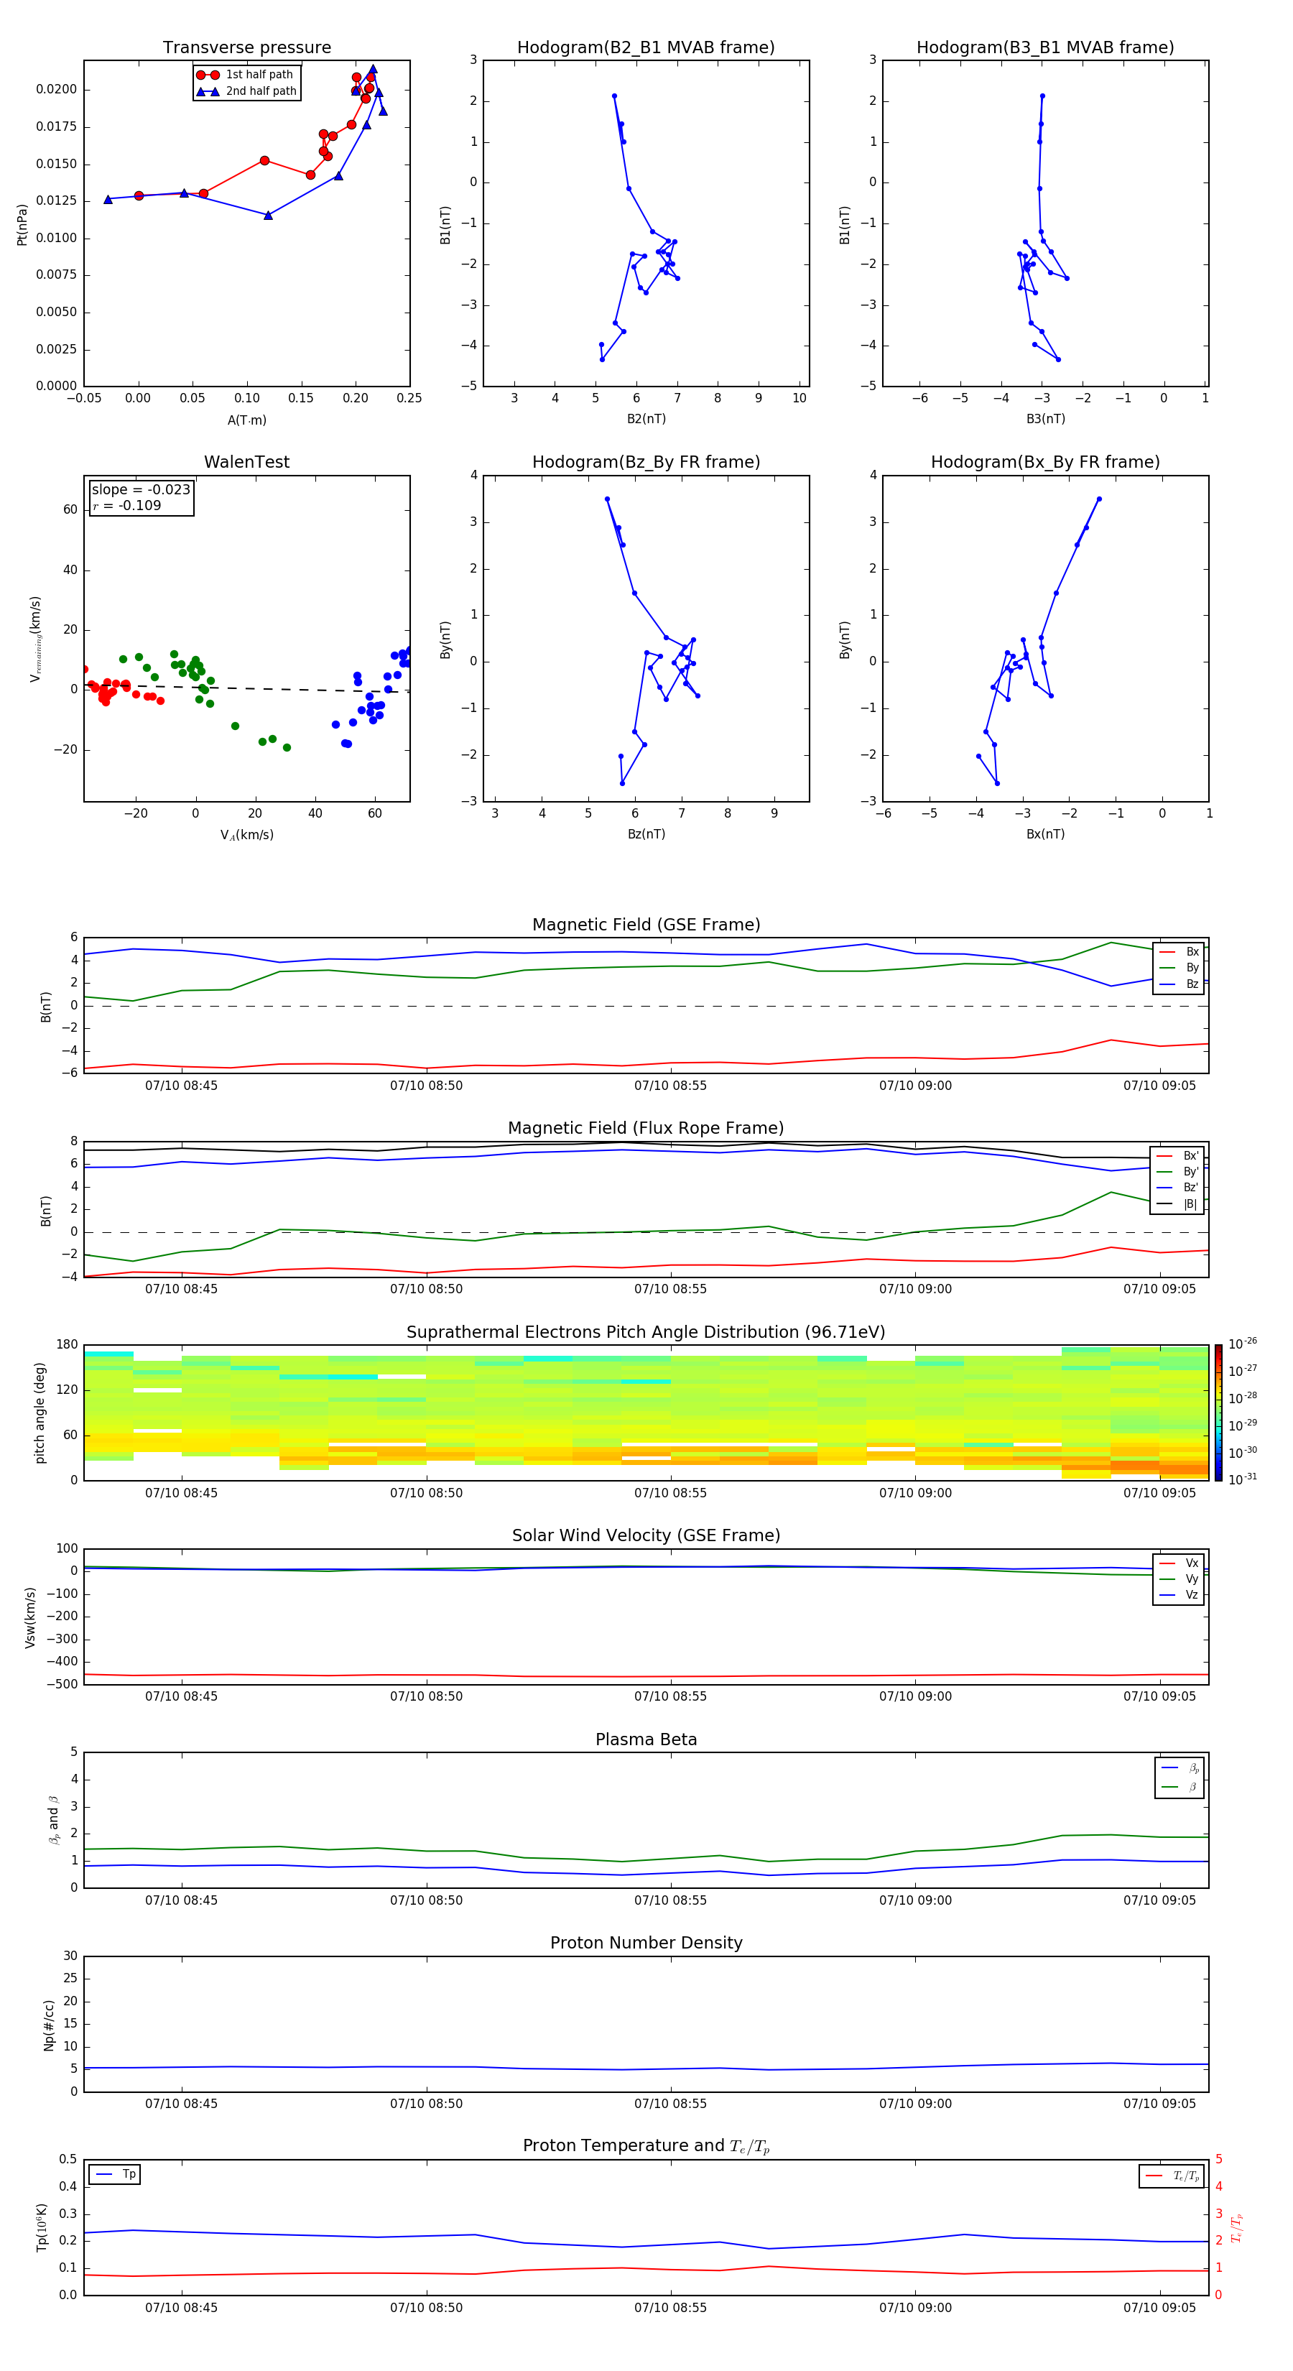Image resolution: width=1293 pixels, height=2371 pixels.
Task: Click the 'Magnetic Field (GSE Frame)' title
Action: 646,925
